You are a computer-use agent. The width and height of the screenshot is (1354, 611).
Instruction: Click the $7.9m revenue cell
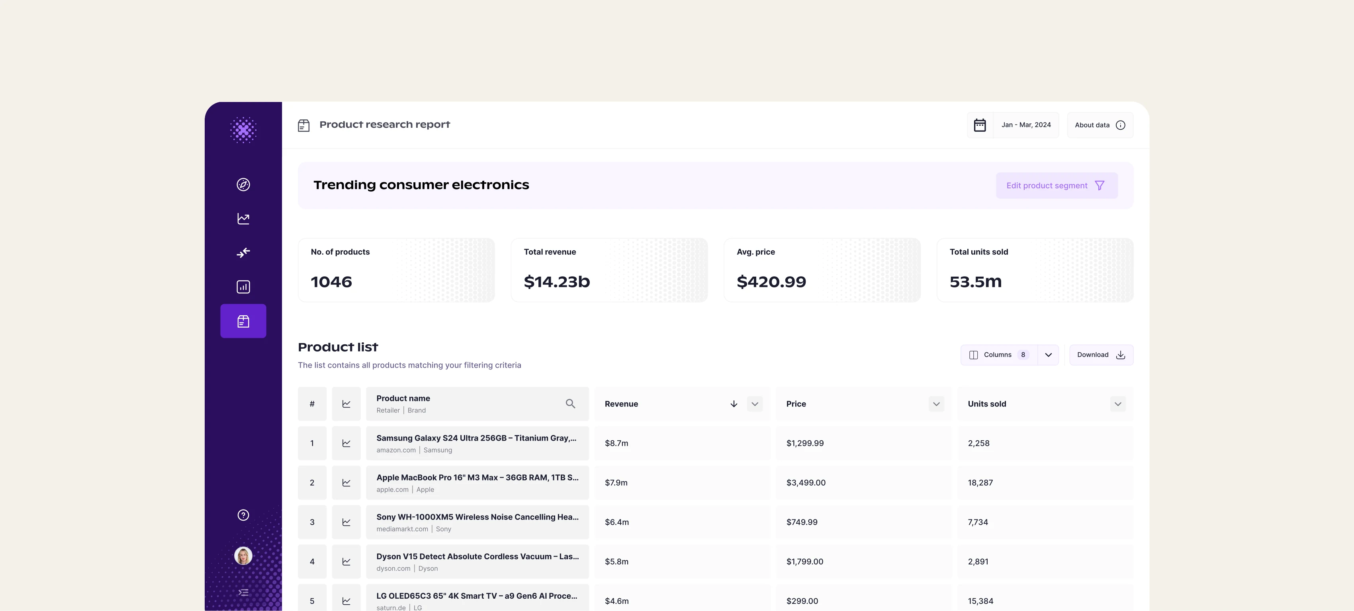coord(682,483)
